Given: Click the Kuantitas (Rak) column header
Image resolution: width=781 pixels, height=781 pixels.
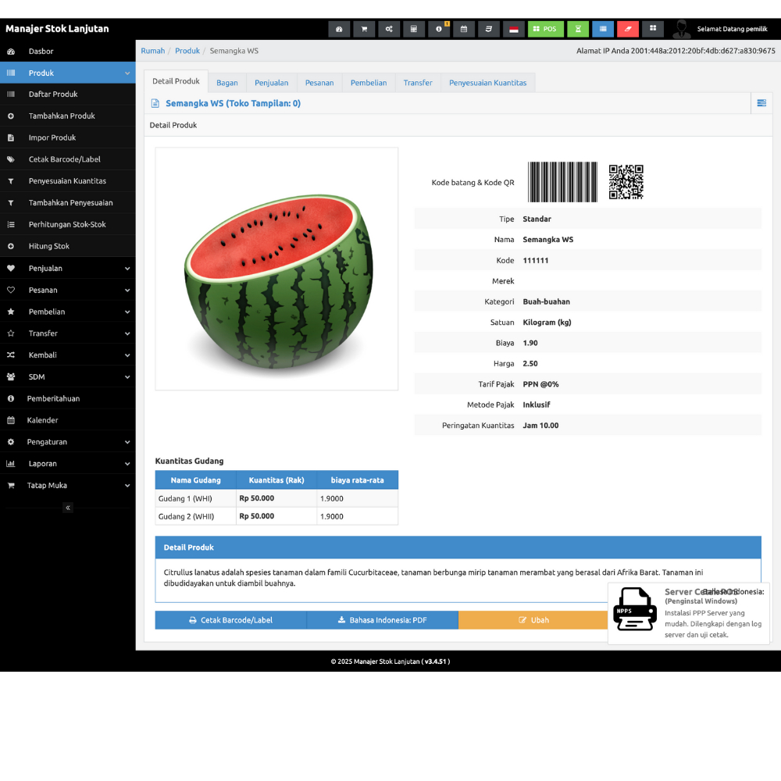Looking at the screenshot, I should [276, 480].
